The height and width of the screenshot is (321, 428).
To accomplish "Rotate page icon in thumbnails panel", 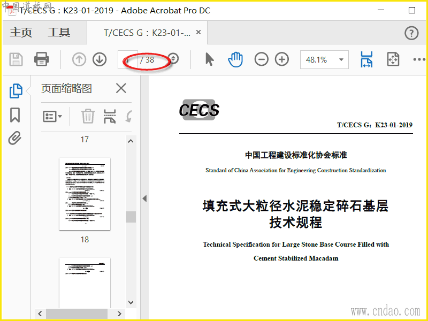I will [x=129, y=116].
